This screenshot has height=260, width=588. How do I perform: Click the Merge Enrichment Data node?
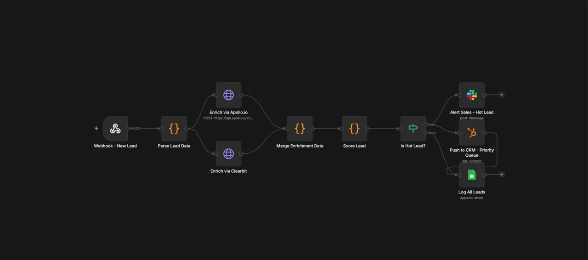(300, 129)
